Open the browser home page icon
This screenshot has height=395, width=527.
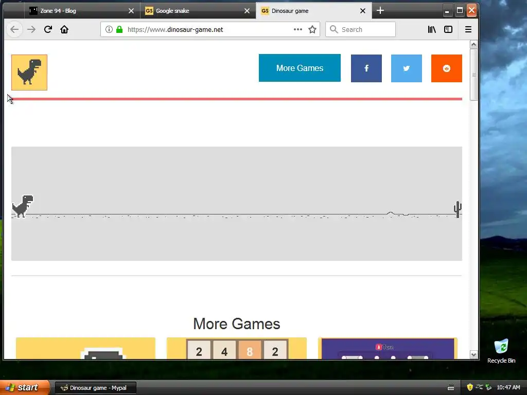[x=64, y=29]
